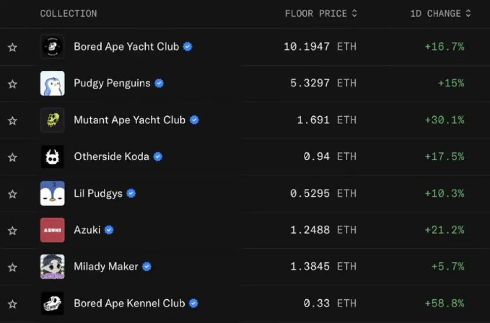The width and height of the screenshot is (490, 323).
Task: Click the Lil Pudgys verified badge
Action: [x=131, y=194]
